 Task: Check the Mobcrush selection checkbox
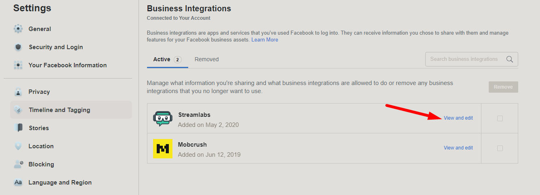[x=500, y=148]
